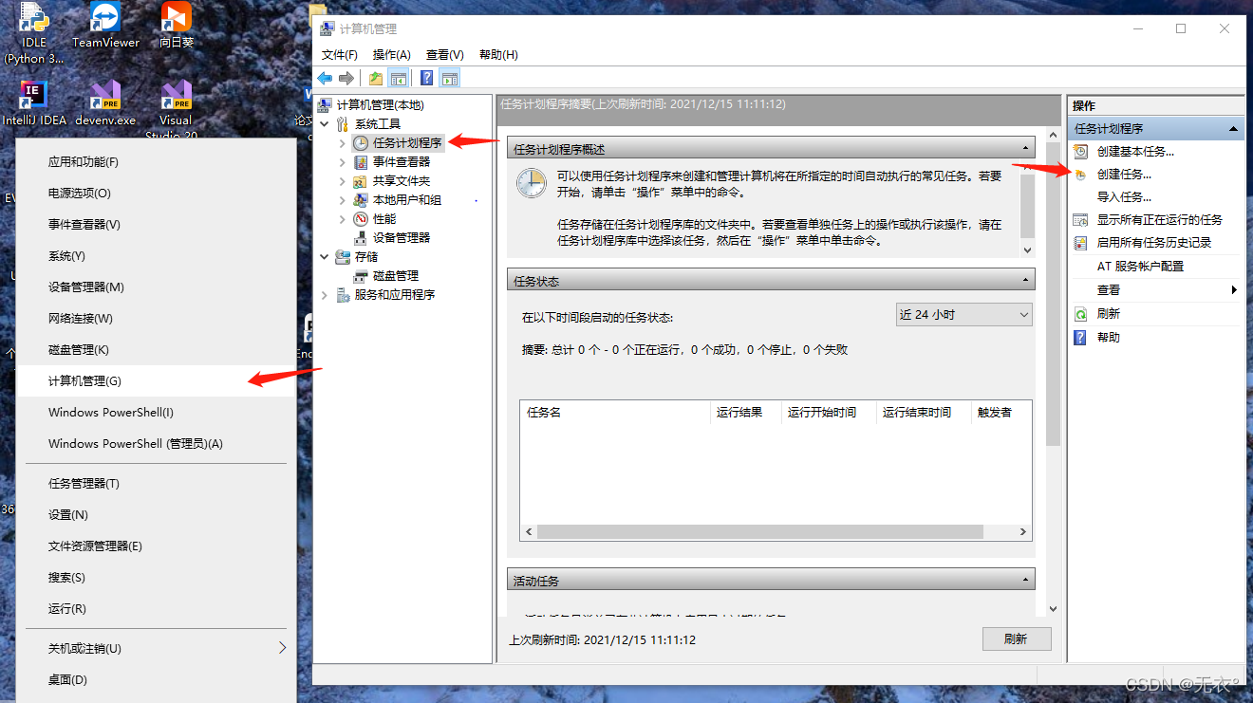
Task: Click 运行结果 column header
Action: coord(746,413)
